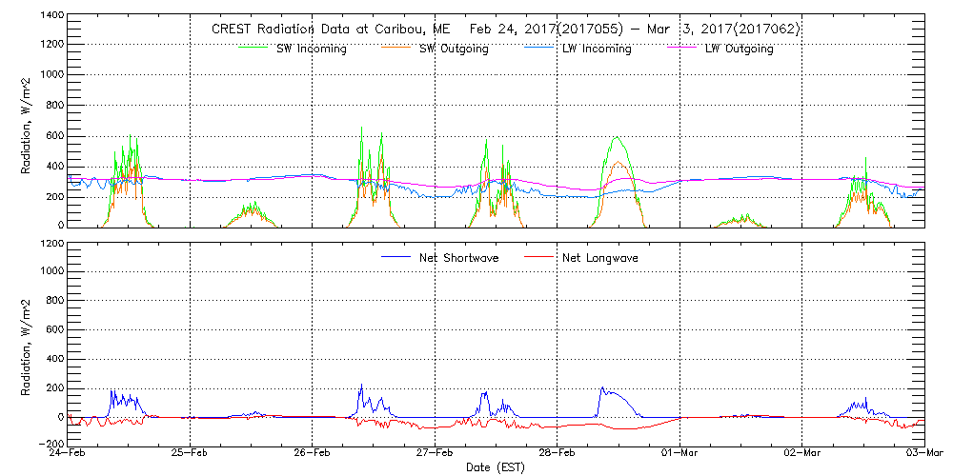Click the -200 y-axis label on lower chart
This screenshot has width=953, height=476.
tap(48, 444)
